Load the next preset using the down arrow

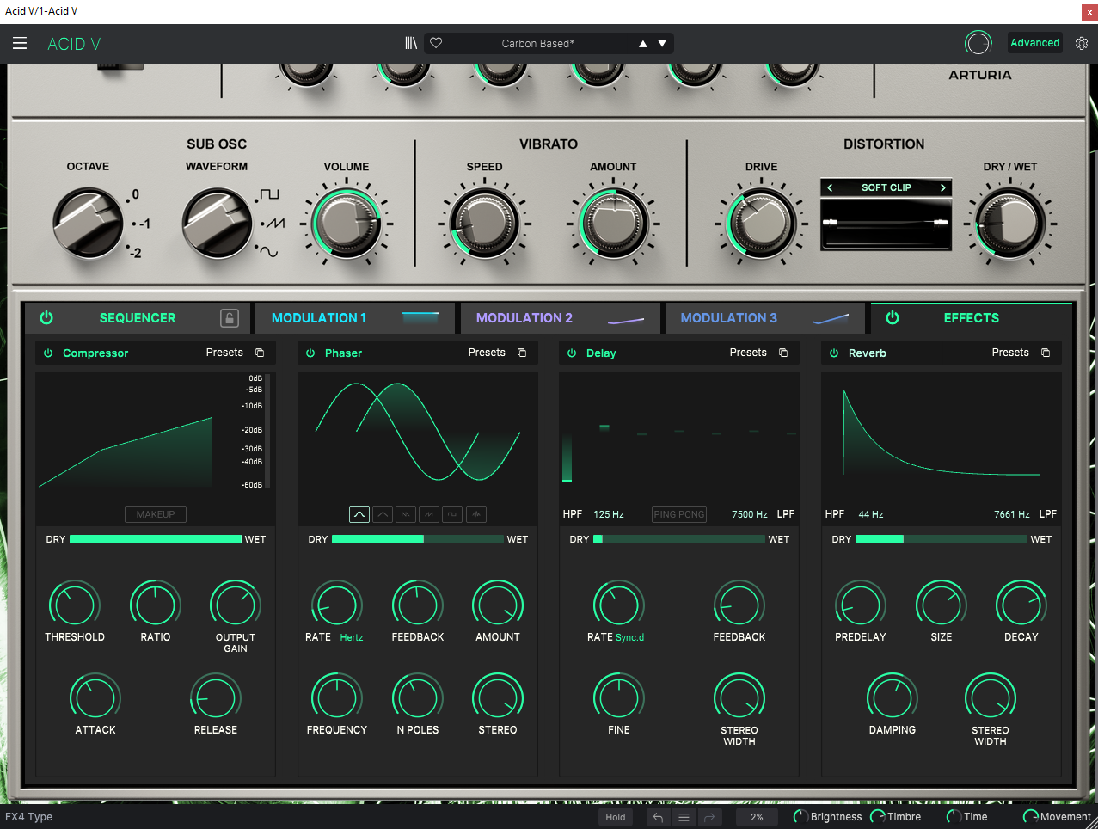click(x=662, y=42)
